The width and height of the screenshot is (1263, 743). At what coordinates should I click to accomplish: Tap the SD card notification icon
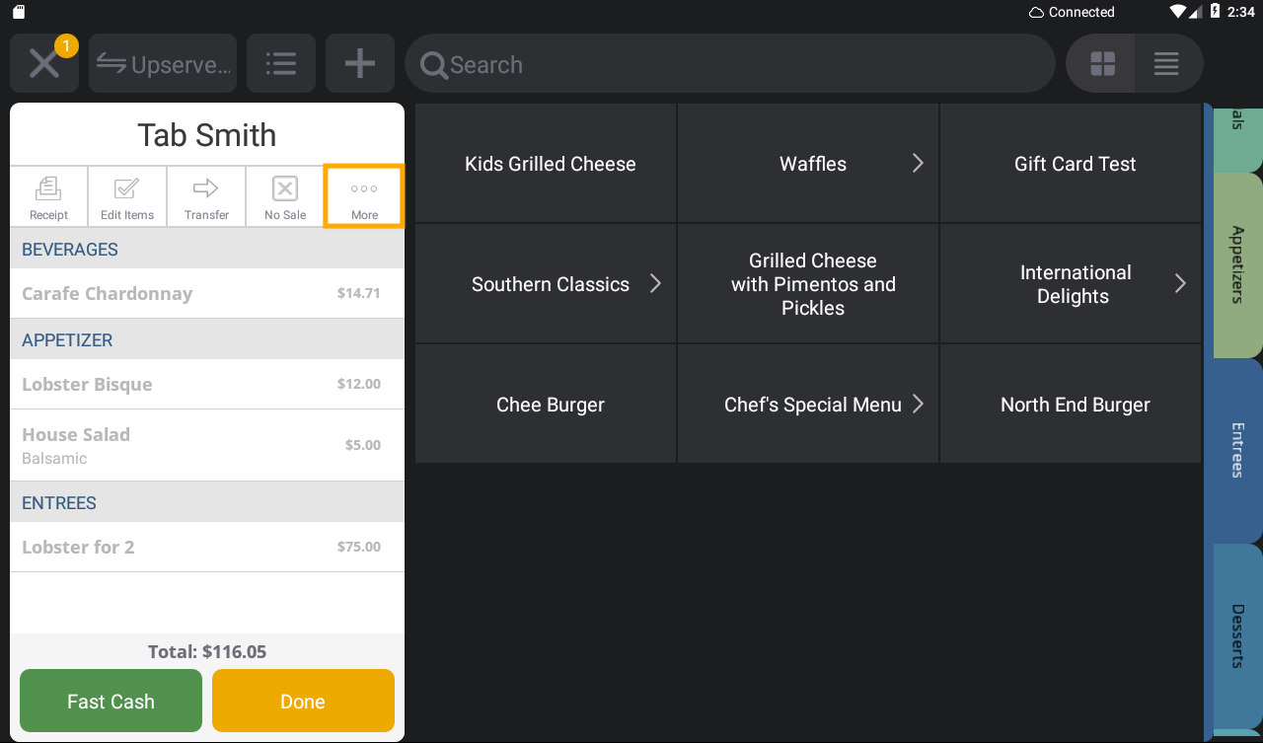19,12
